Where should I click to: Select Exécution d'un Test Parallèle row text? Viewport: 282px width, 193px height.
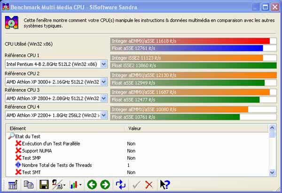point(51,144)
